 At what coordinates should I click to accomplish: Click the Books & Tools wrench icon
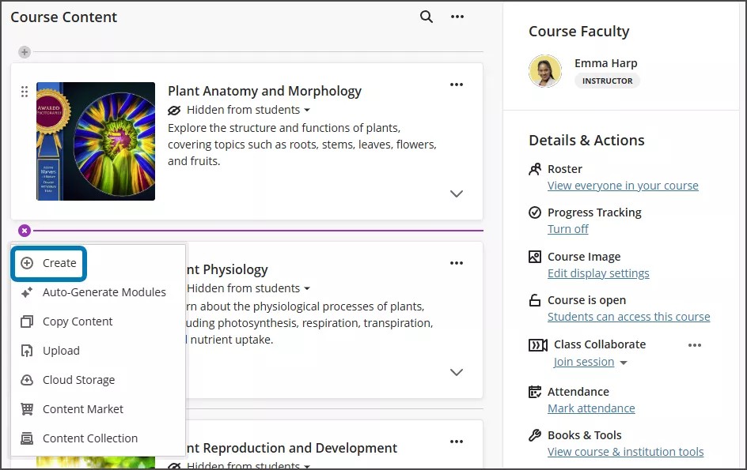[534, 434]
